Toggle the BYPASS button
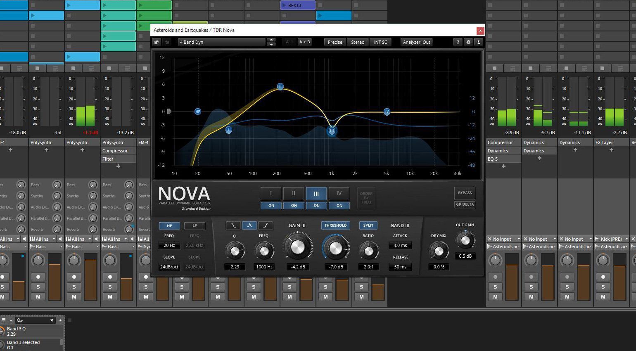636x351 pixels. [x=465, y=193]
